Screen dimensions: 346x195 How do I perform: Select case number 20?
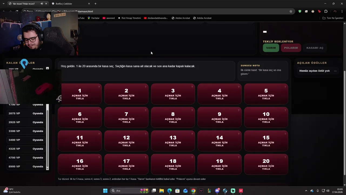click(x=266, y=164)
